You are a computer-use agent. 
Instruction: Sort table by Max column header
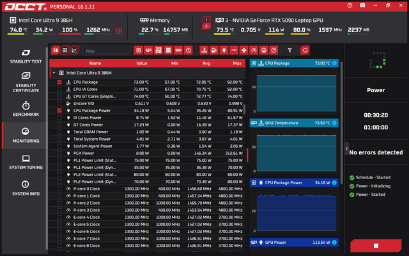[x=237, y=63]
